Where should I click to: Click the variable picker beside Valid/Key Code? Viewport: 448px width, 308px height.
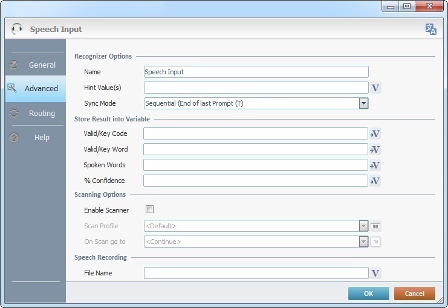pyautogui.click(x=375, y=134)
